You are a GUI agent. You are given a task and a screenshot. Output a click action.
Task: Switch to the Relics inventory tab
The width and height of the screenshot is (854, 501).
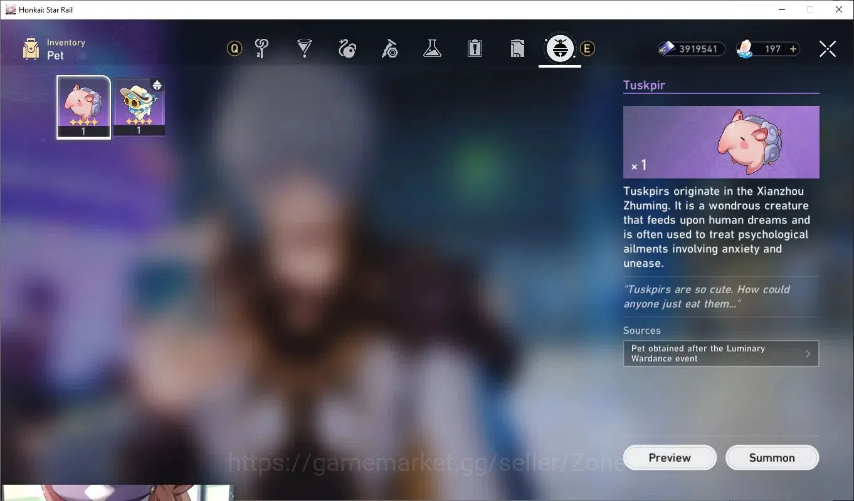347,48
